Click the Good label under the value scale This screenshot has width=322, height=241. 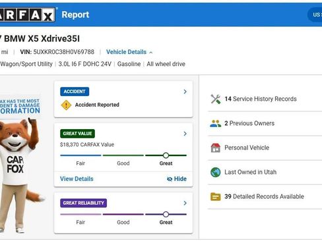(x=123, y=163)
